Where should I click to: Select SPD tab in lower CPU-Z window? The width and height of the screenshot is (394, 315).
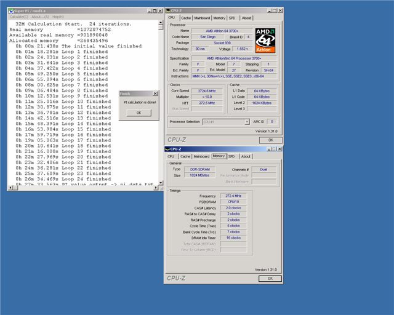(x=231, y=156)
